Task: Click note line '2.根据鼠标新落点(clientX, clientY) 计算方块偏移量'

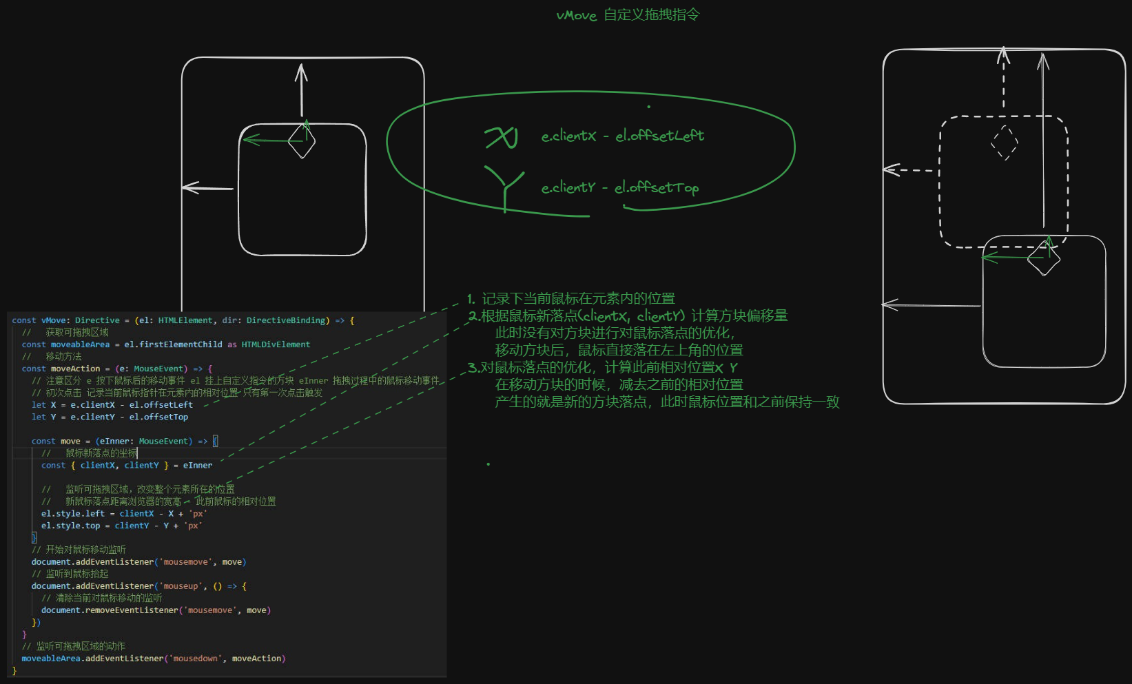Action: pos(628,315)
